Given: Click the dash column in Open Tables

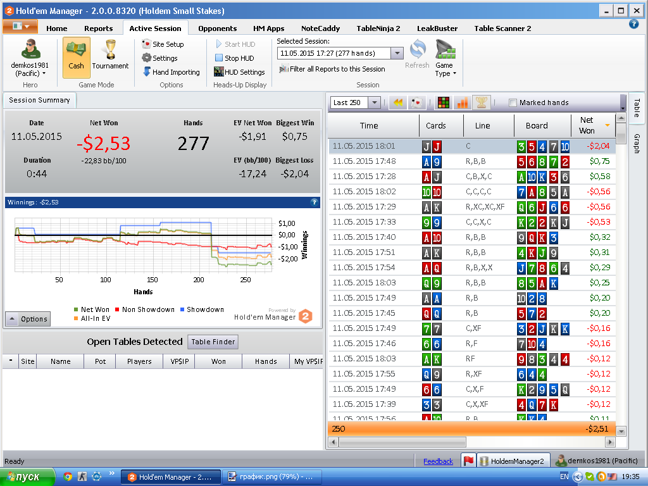Looking at the screenshot, I should tap(10, 361).
